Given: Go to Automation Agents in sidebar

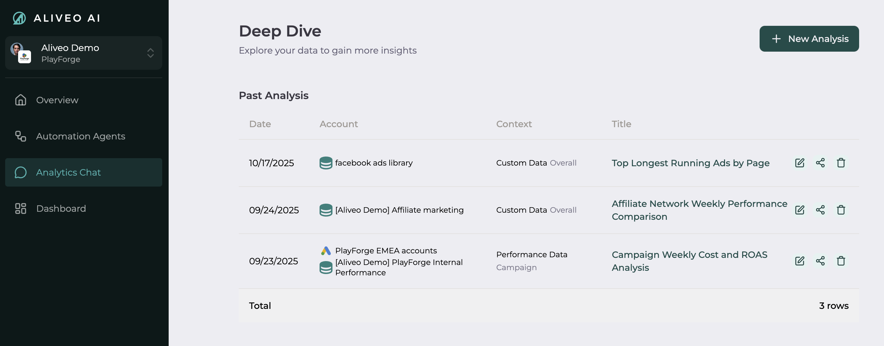Looking at the screenshot, I should click(80, 136).
